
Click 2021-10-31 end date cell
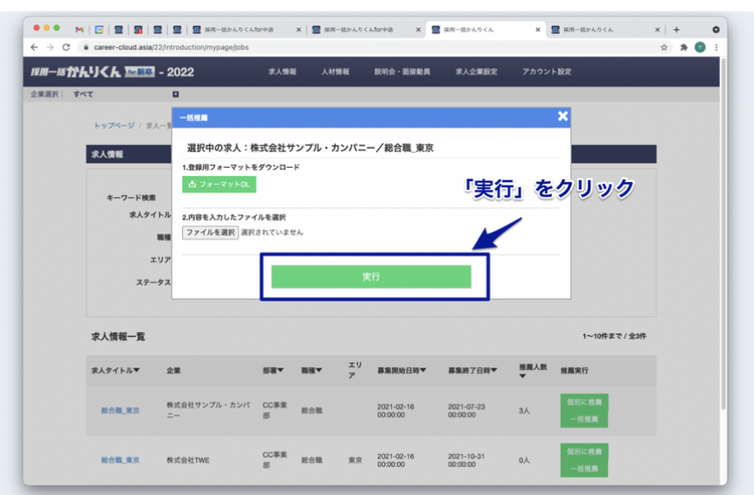pyautogui.click(x=466, y=460)
